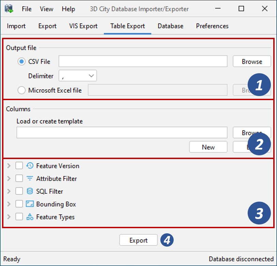This screenshot has height=266, width=277.
Task: Select the CSV File radio button
Action: [x=21, y=61]
